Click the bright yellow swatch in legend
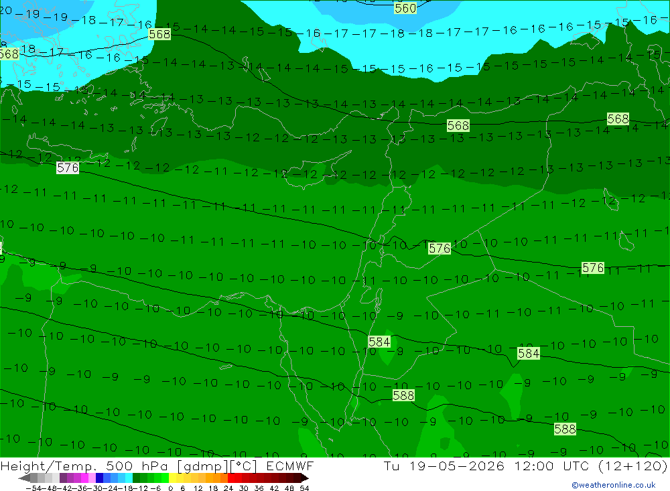Screen dimensions: 670x491 point(173,478)
